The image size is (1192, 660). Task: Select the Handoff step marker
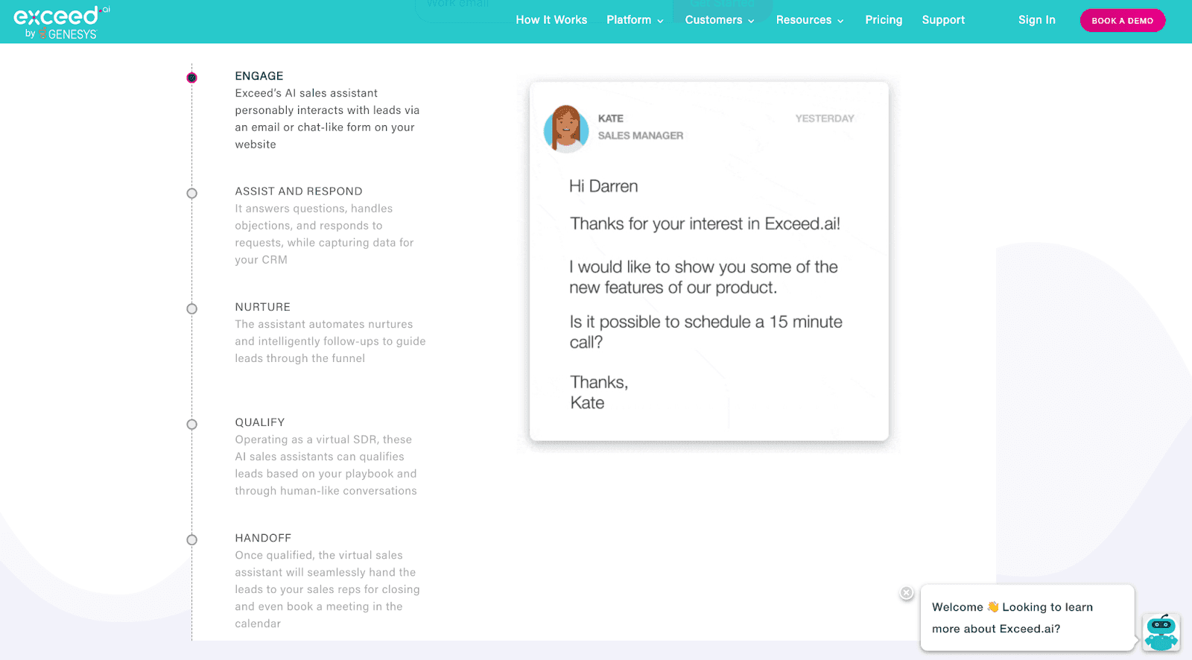tap(192, 540)
